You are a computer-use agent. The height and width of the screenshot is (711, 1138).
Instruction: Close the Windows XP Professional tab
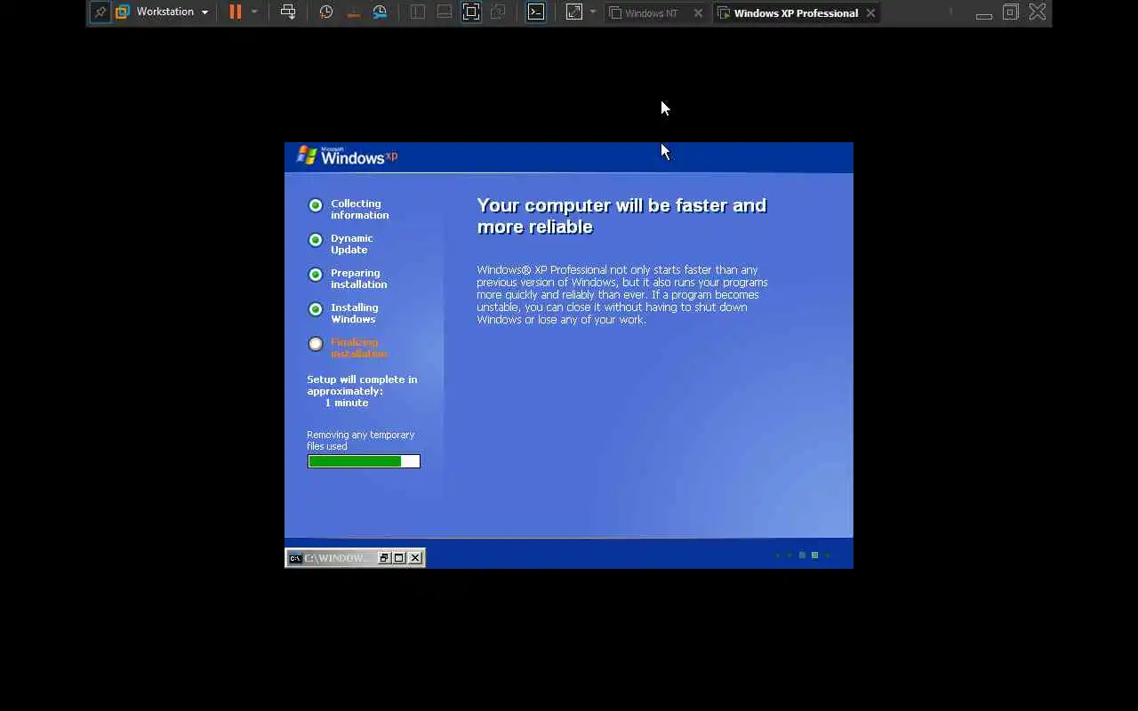(870, 13)
